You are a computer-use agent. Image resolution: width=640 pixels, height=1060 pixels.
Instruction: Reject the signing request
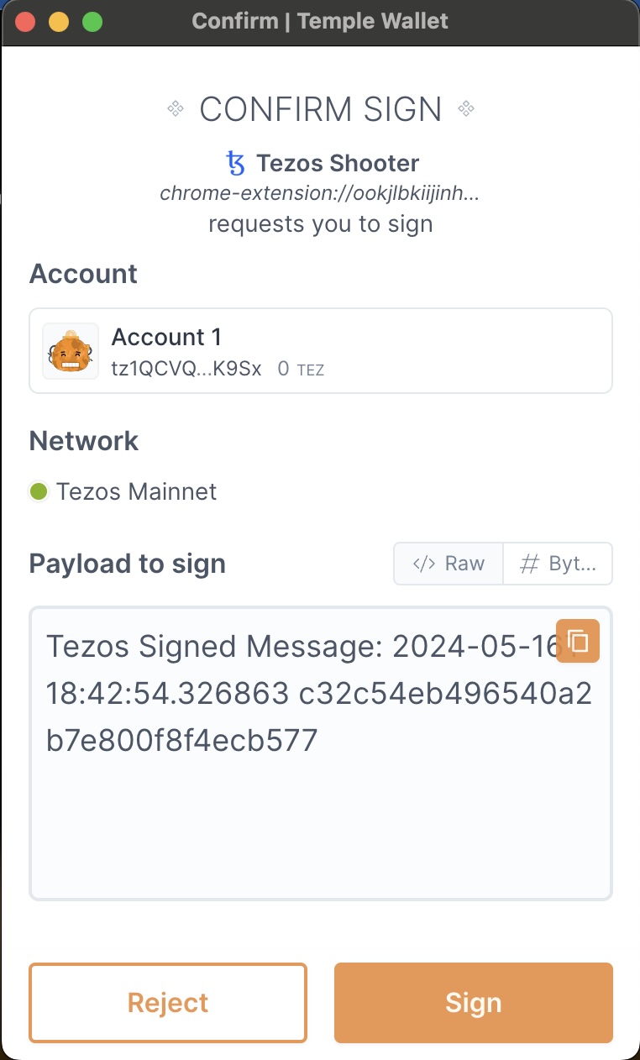tap(168, 1002)
